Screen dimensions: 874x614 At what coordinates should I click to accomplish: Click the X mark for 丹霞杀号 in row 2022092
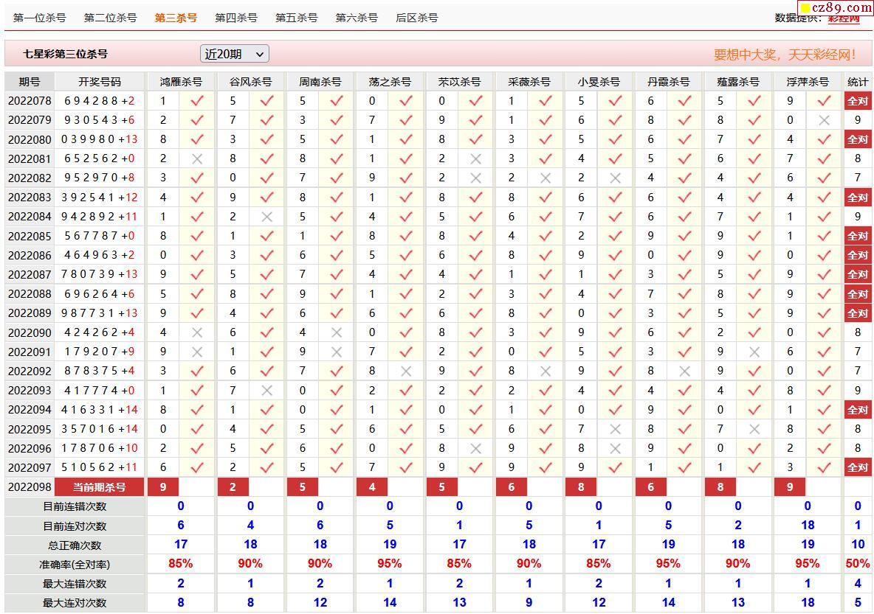[684, 371]
